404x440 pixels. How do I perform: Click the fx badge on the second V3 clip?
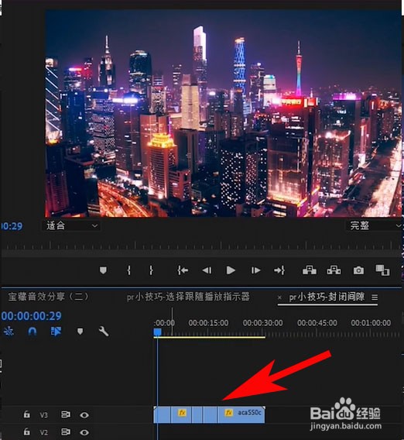point(182,412)
